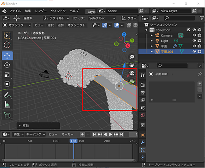Open the Modifiers wrench tab
Screen dimensions: 205x168
click(143, 142)
